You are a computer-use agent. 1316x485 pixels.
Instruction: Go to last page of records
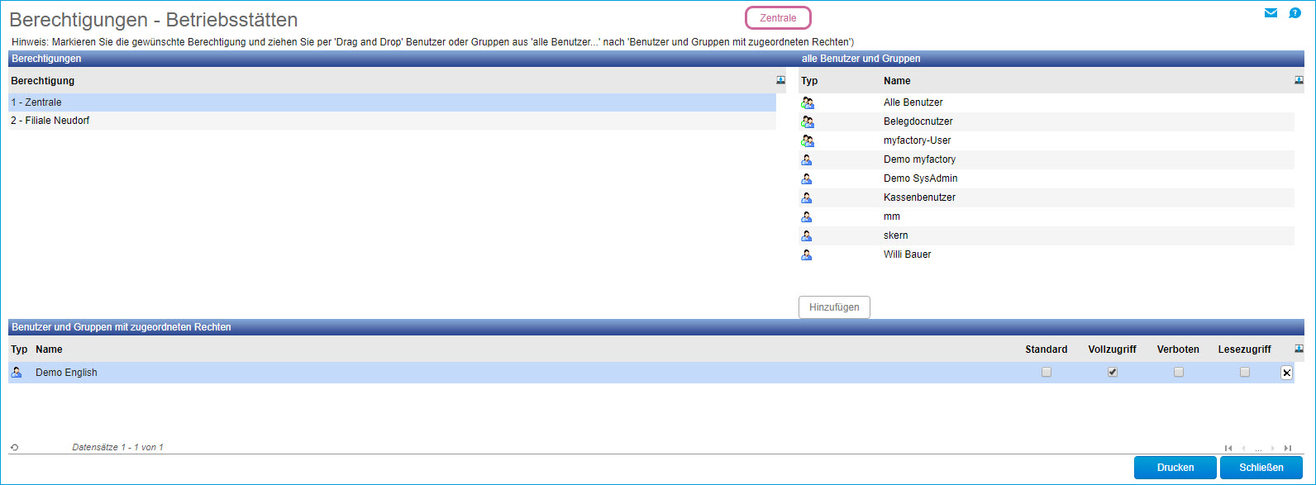(x=1288, y=448)
